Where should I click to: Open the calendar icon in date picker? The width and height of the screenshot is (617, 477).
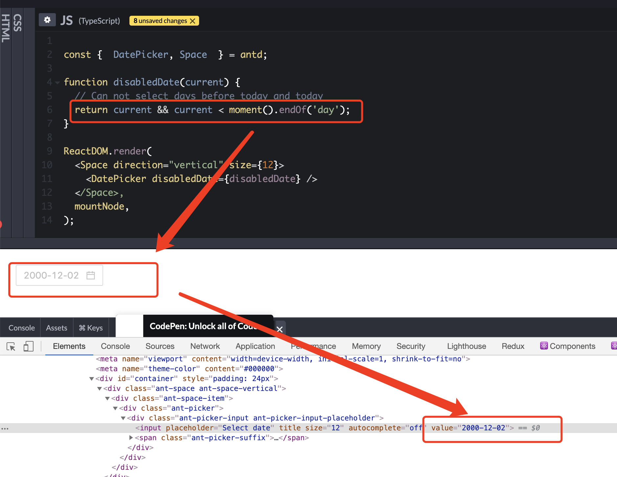pos(91,275)
